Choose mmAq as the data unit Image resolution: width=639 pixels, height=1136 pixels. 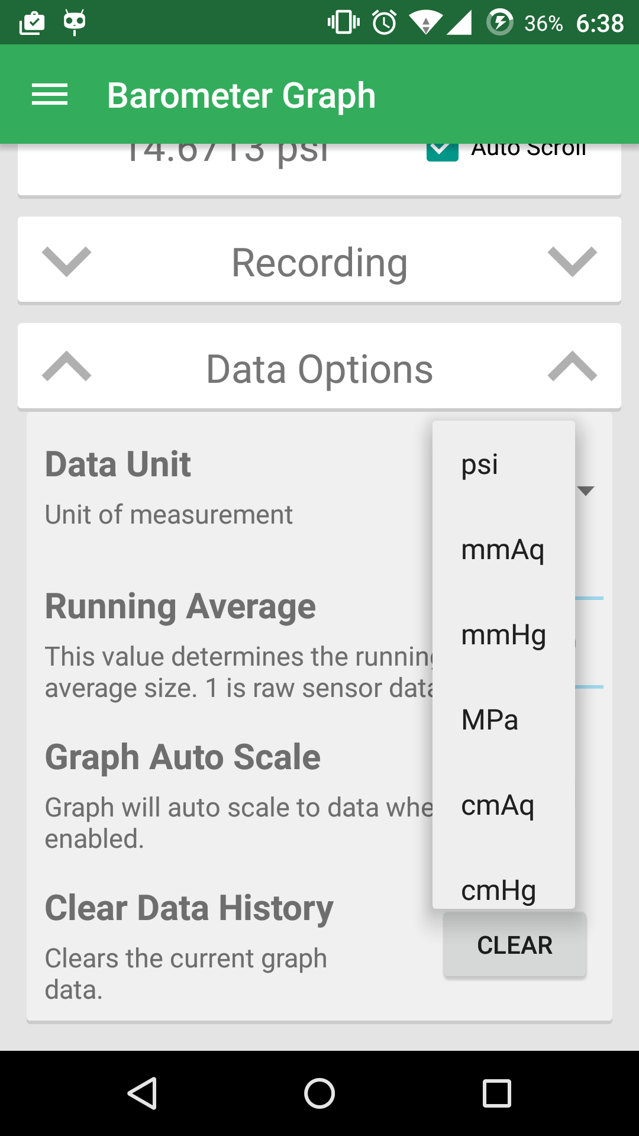(502, 550)
